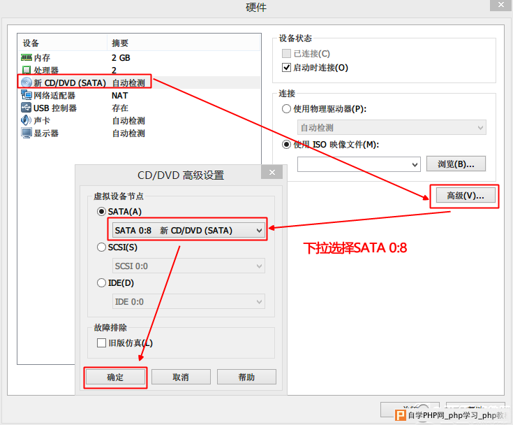Open the 自动检测 physical drive dropdown
This screenshot has width=513, height=425.
[392, 127]
